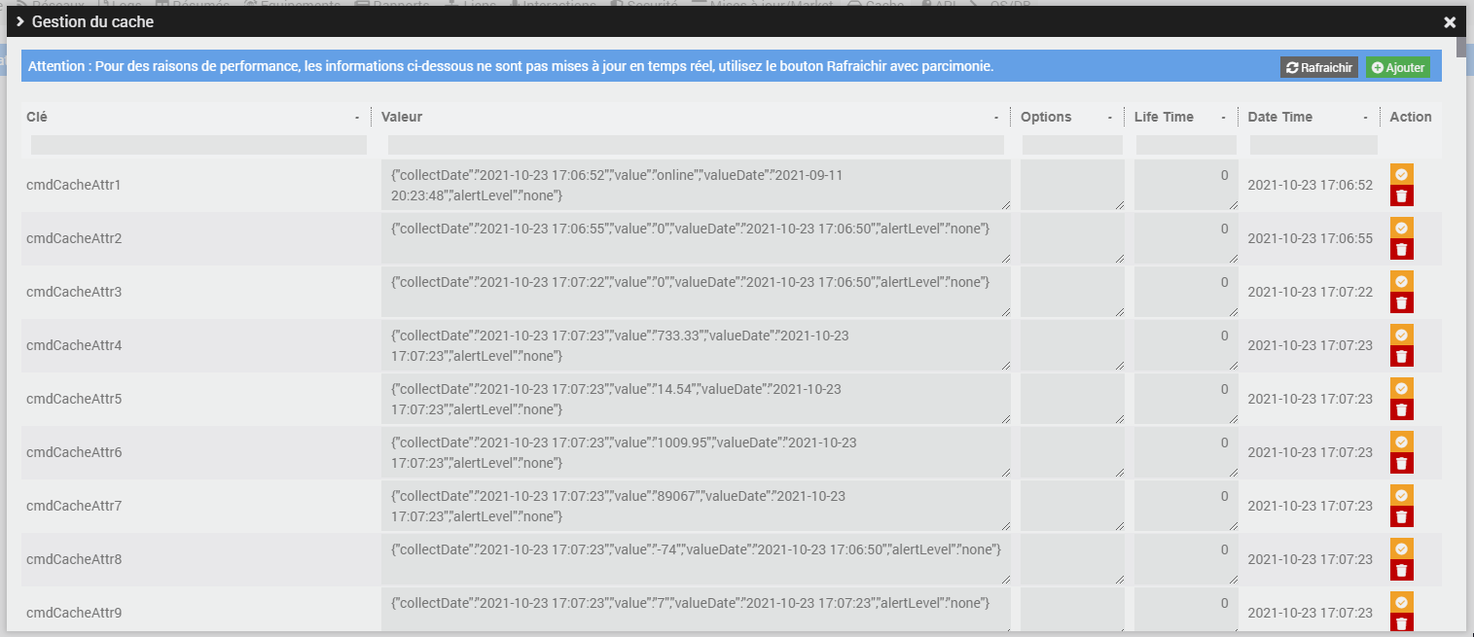This screenshot has width=1474, height=637.
Task: Add a cache entry with Ajouter
Action: 1398,67
